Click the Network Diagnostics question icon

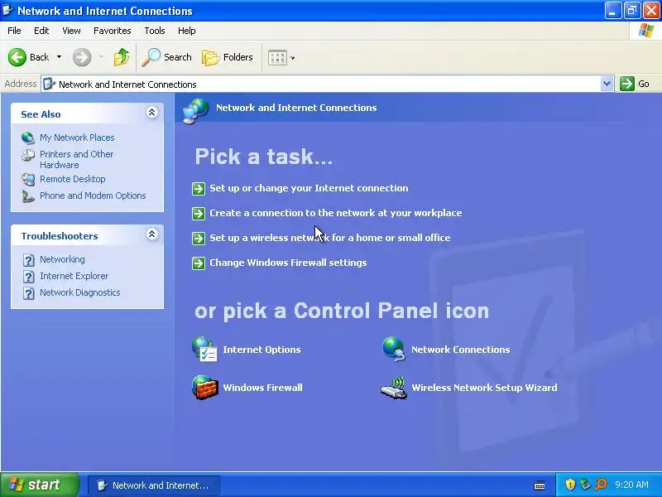tap(28, 293)
